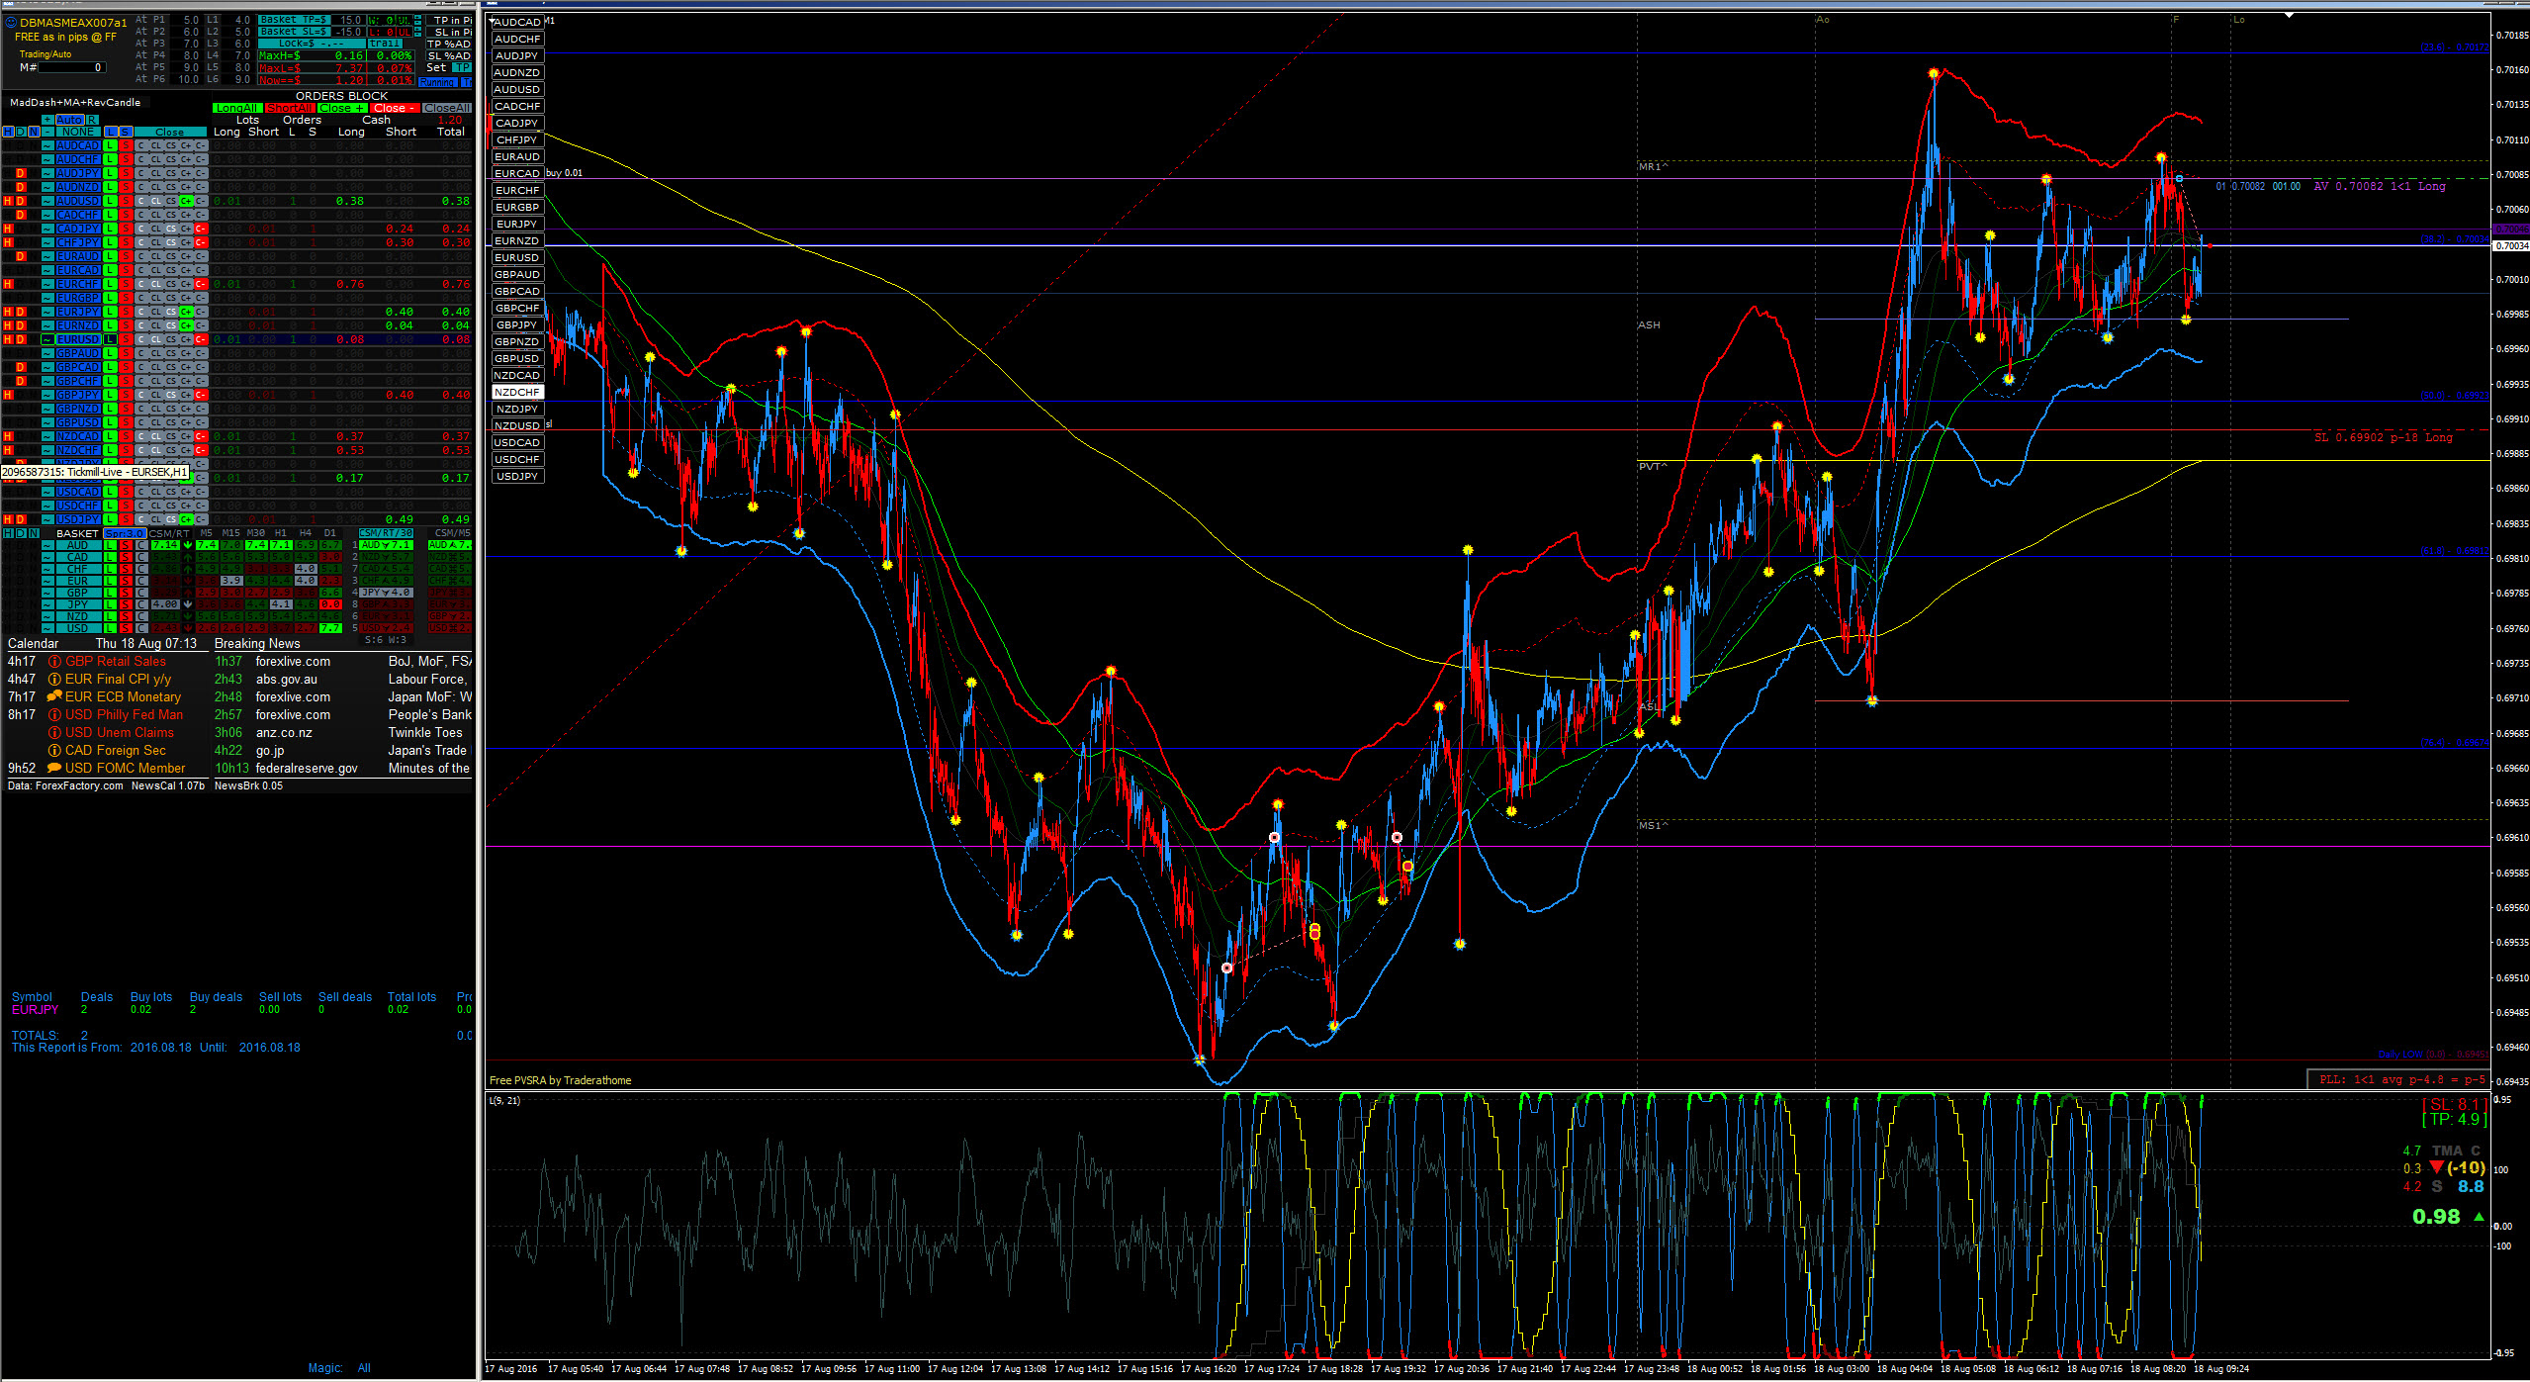Switch chart to NZDCHF in symbol list
Image resolution: width=2530 pixels, height=1382 pixels.
coord(517,392)
